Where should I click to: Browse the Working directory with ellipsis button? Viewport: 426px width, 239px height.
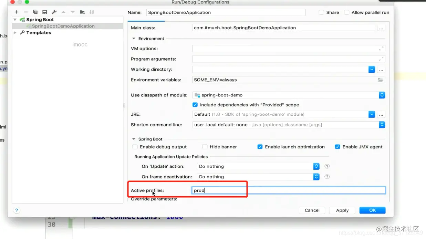pos(381,70)
